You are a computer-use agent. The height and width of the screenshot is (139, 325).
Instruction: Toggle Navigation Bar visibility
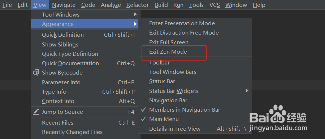[x=195, y=100]
